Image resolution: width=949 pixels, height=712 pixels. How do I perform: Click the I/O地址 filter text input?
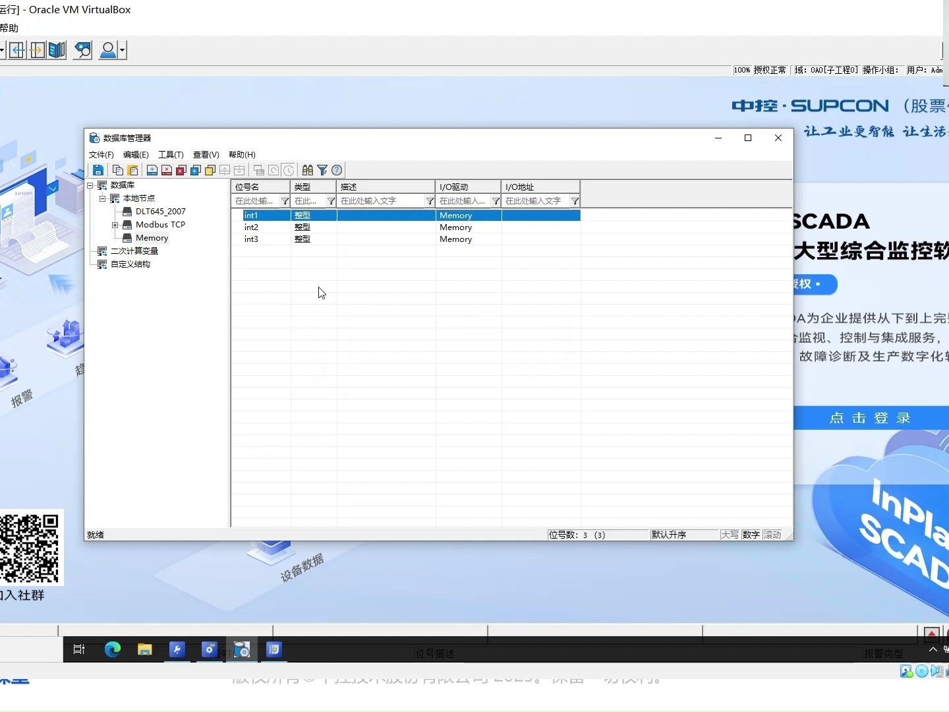point(536,201)
